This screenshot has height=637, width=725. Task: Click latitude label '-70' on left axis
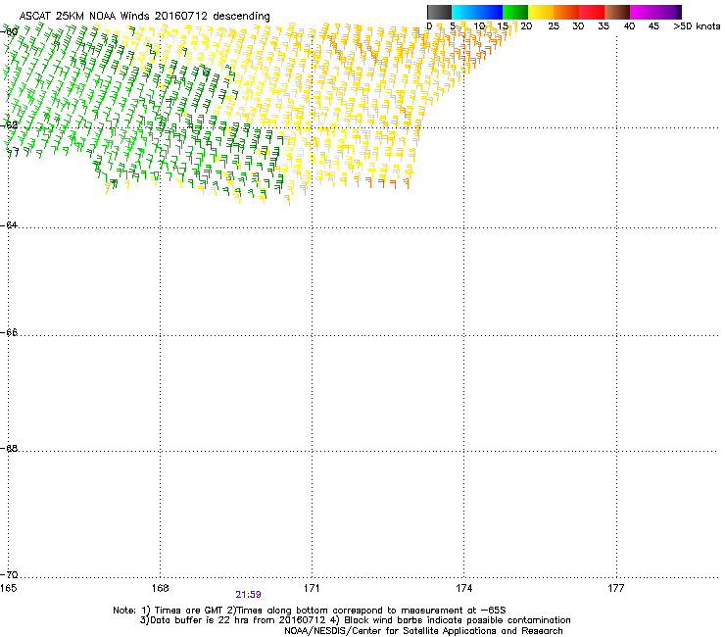point(9,574)
